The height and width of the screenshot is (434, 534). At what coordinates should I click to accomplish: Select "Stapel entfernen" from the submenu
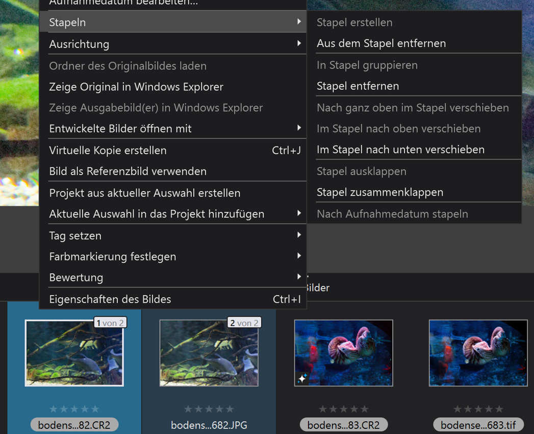coord(357,86)
